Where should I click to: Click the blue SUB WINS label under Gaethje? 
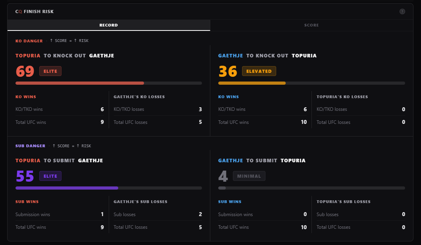230,202
